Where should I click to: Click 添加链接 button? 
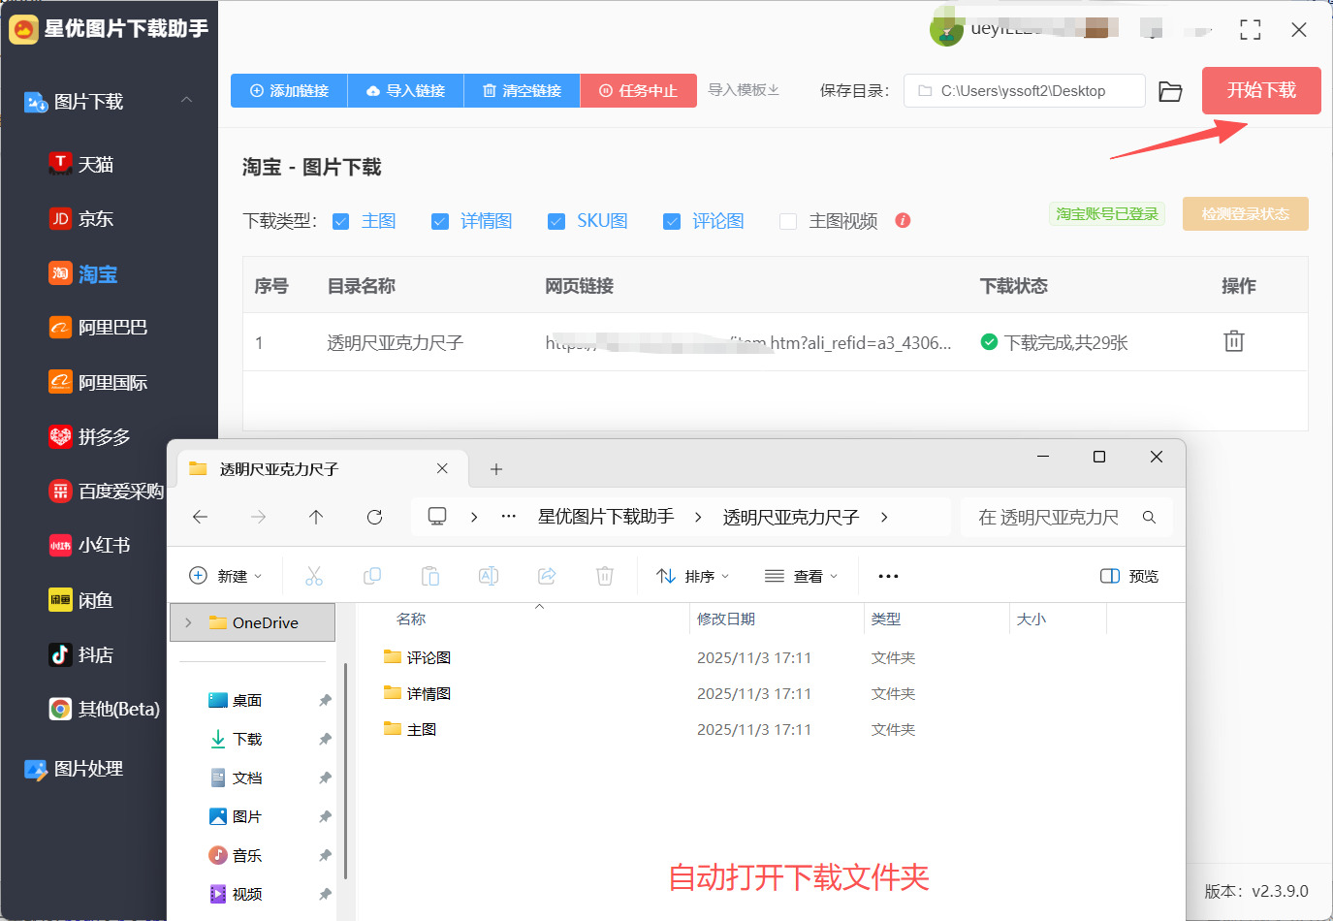tap(289, 90)
